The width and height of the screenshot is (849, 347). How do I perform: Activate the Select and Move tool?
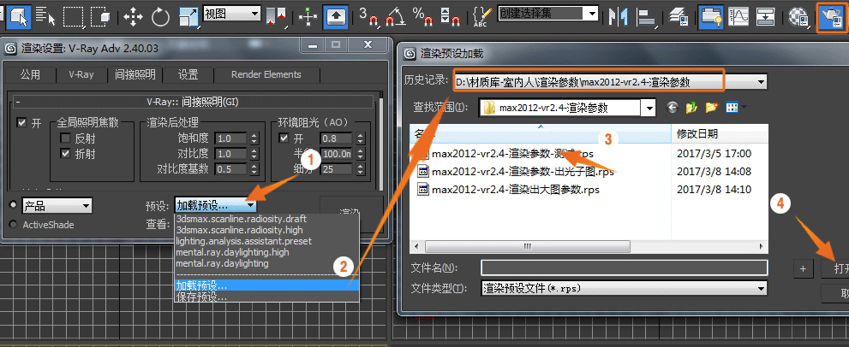click(x=133, y=17)
